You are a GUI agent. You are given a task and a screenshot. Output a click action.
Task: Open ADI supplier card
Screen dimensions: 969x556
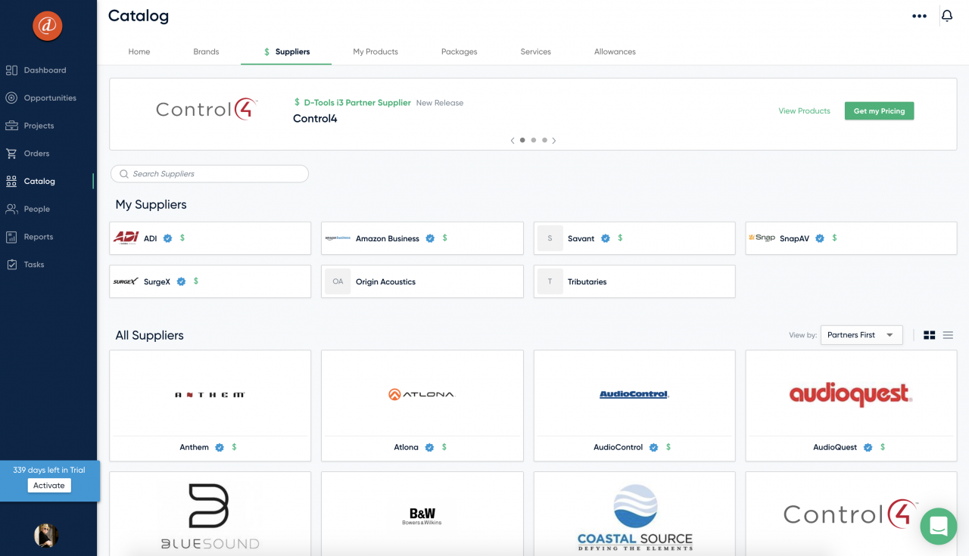coord(210,238)
